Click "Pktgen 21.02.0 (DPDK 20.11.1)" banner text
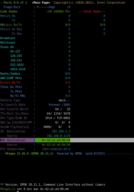Viewport: 134px width, 192px height. tap(29, 153)
